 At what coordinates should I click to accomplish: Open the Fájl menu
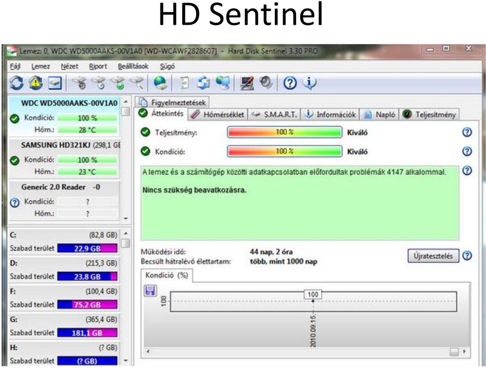(15, 67)
